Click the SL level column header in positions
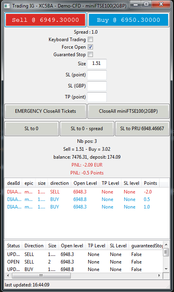The image size is (174, 292). [131, 183]
